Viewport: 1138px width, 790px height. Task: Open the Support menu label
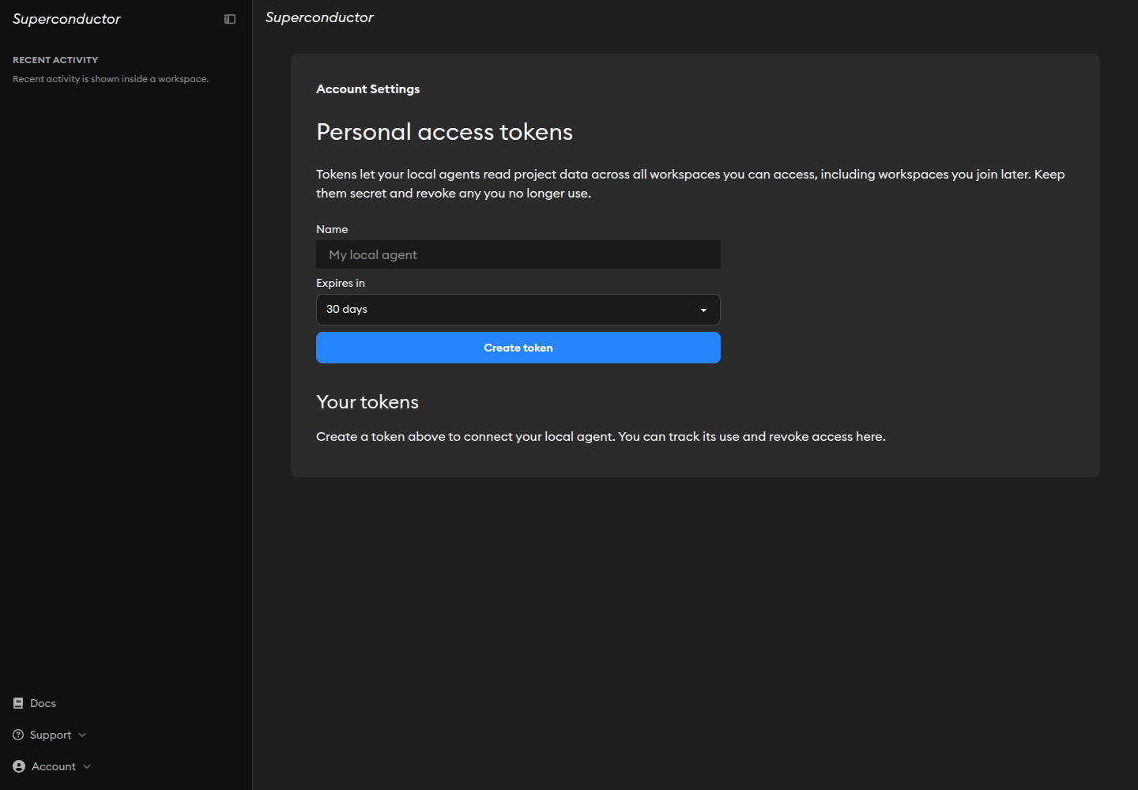(x=51, y=735)
